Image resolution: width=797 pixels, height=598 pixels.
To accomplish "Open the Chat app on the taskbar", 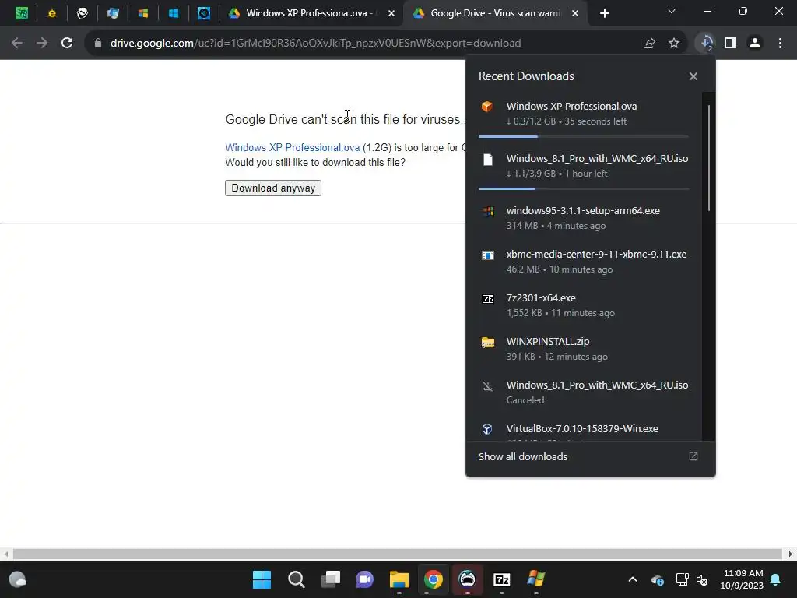I will coord(364,579).
